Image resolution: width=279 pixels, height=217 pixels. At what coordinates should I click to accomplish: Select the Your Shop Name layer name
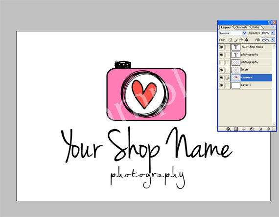point(252,47)
